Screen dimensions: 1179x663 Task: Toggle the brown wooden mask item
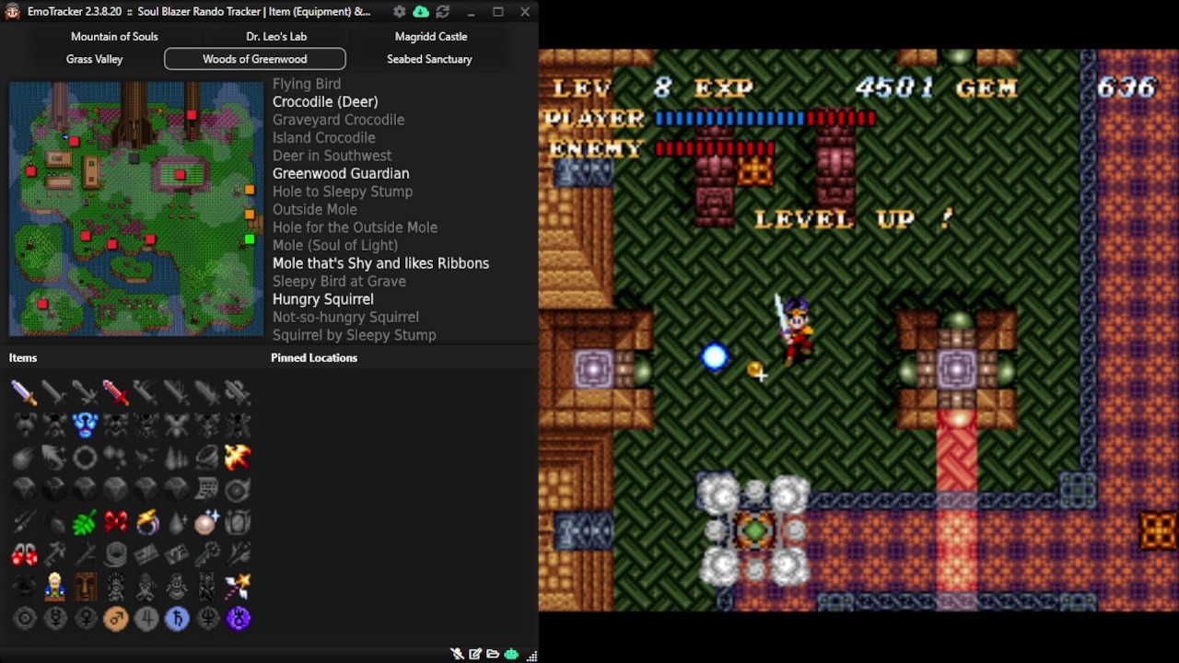pos(85,587)
